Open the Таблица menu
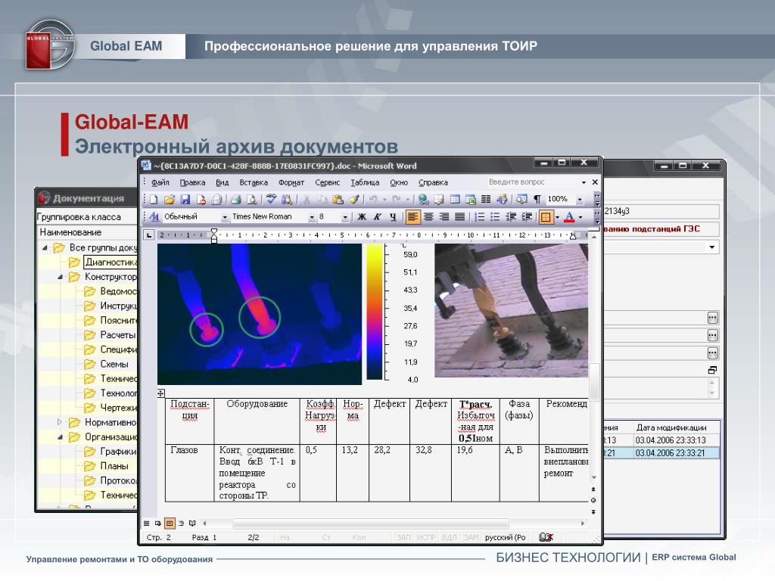The height and width of the screenshot is (581, 775). click(x=366, y=182)
